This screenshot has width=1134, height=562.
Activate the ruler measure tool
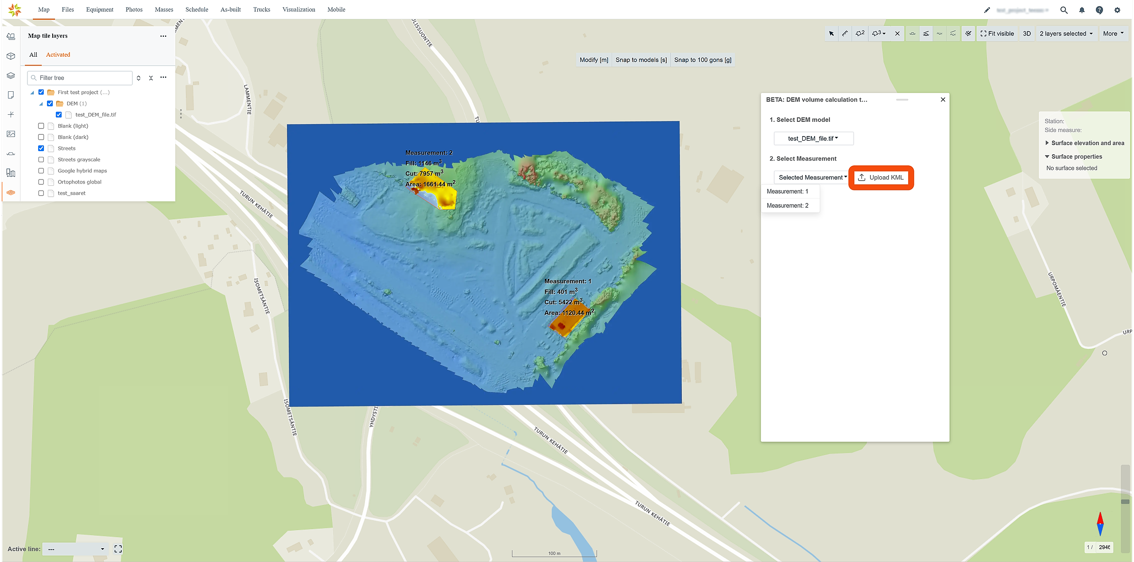845,34
